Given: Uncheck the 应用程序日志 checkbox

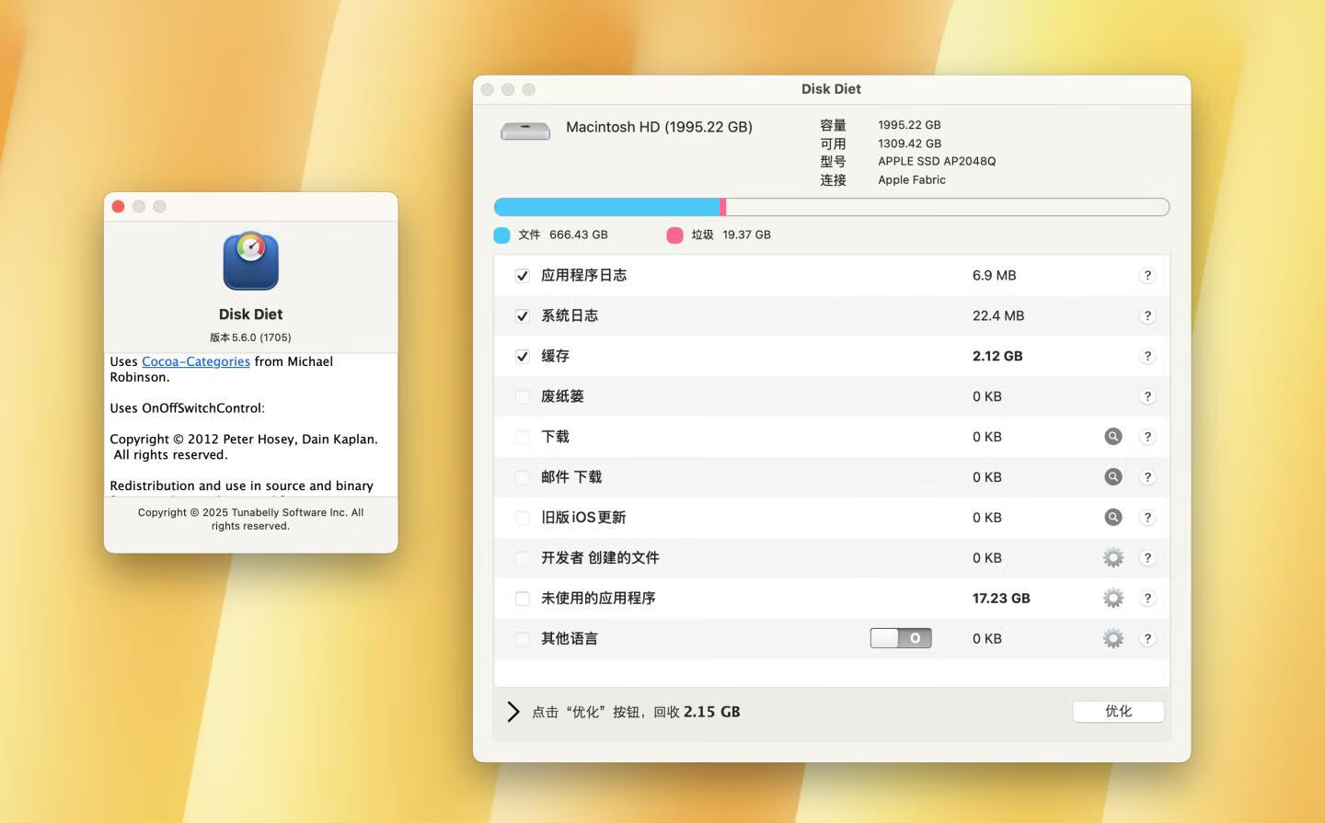Looking at the screenshot, I should (523, 276).
